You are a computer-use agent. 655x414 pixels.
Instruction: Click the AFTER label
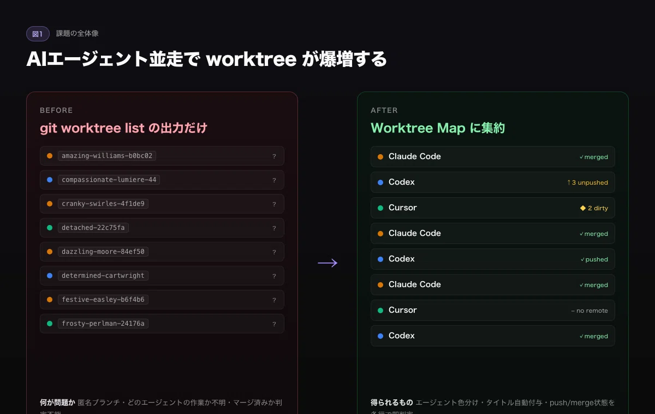(x=384, y=111)
